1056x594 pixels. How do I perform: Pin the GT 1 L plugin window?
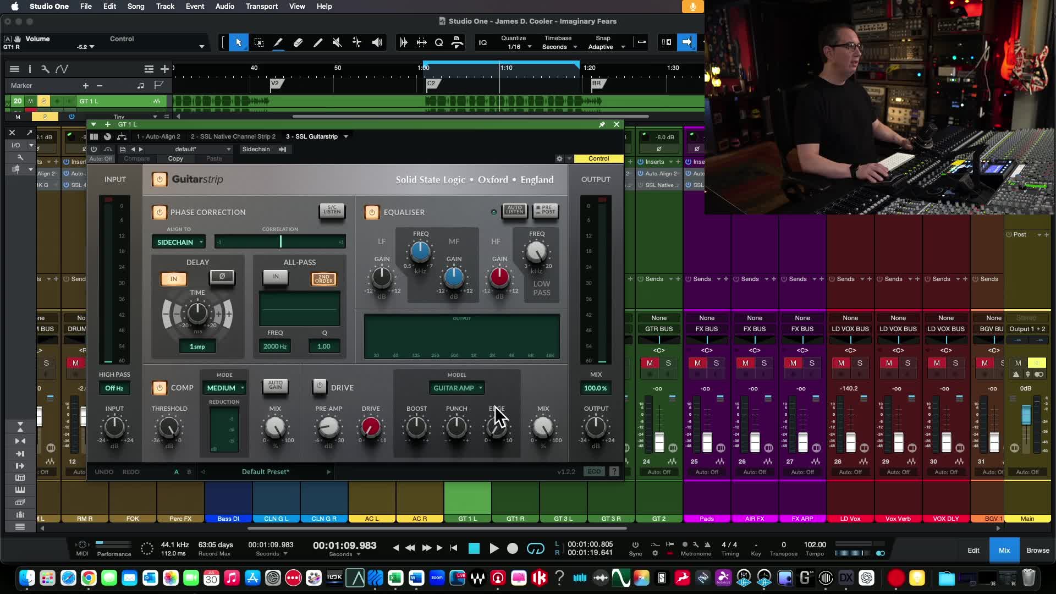(602, 124)
